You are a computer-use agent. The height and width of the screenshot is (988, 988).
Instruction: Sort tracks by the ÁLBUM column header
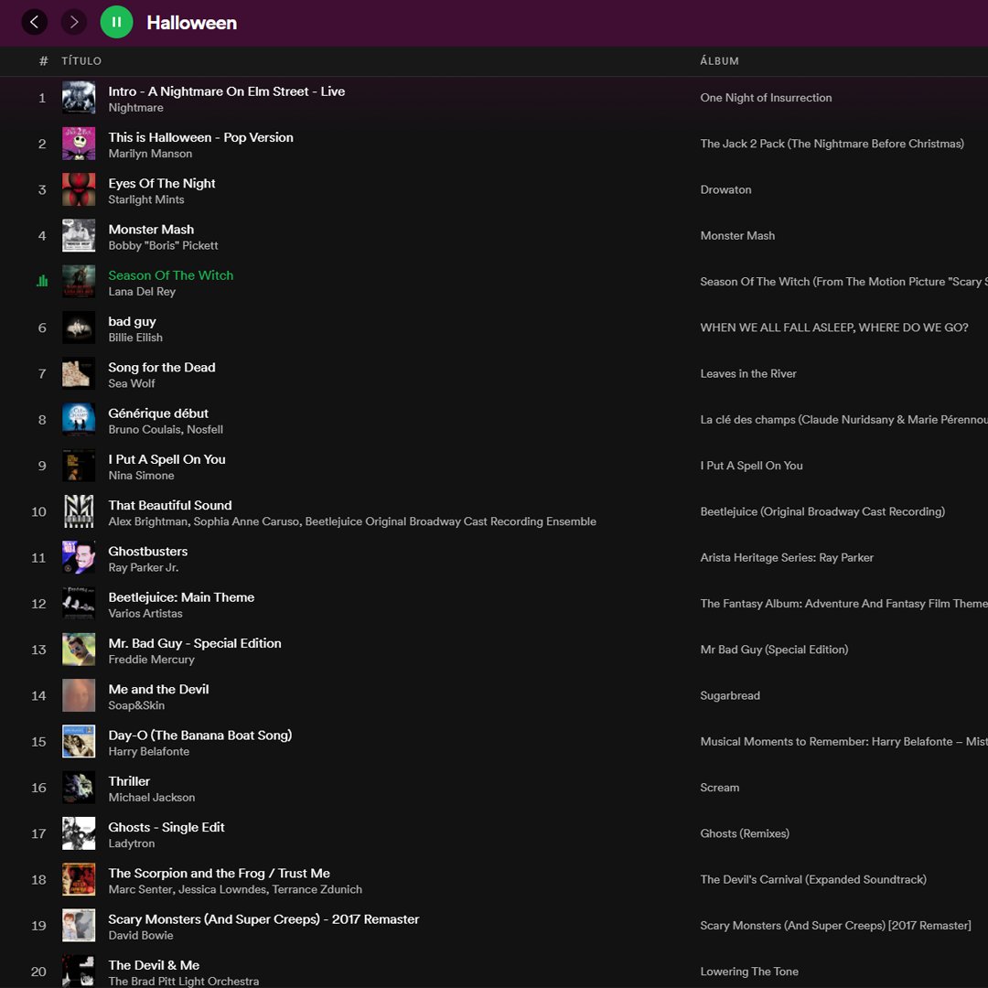[719, 61]
